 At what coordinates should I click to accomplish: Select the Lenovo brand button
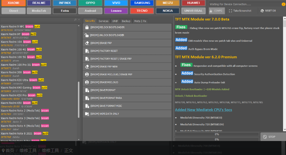(116, 11)
